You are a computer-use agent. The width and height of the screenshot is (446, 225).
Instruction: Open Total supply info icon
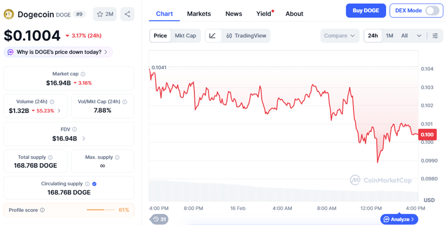point(51,157)
